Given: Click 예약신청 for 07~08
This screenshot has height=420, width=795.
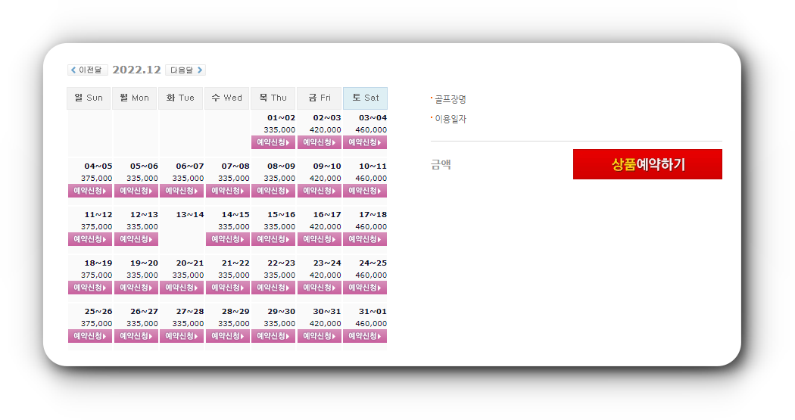Looking at the screenshot, I should 228,191.
